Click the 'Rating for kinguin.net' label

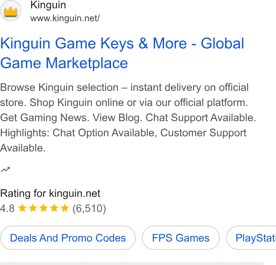tap(50, 193)
